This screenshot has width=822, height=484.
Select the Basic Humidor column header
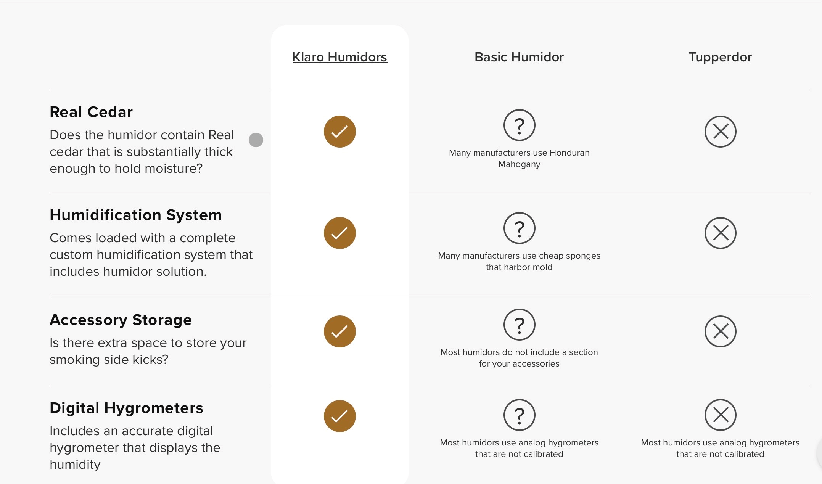(519, 57)
